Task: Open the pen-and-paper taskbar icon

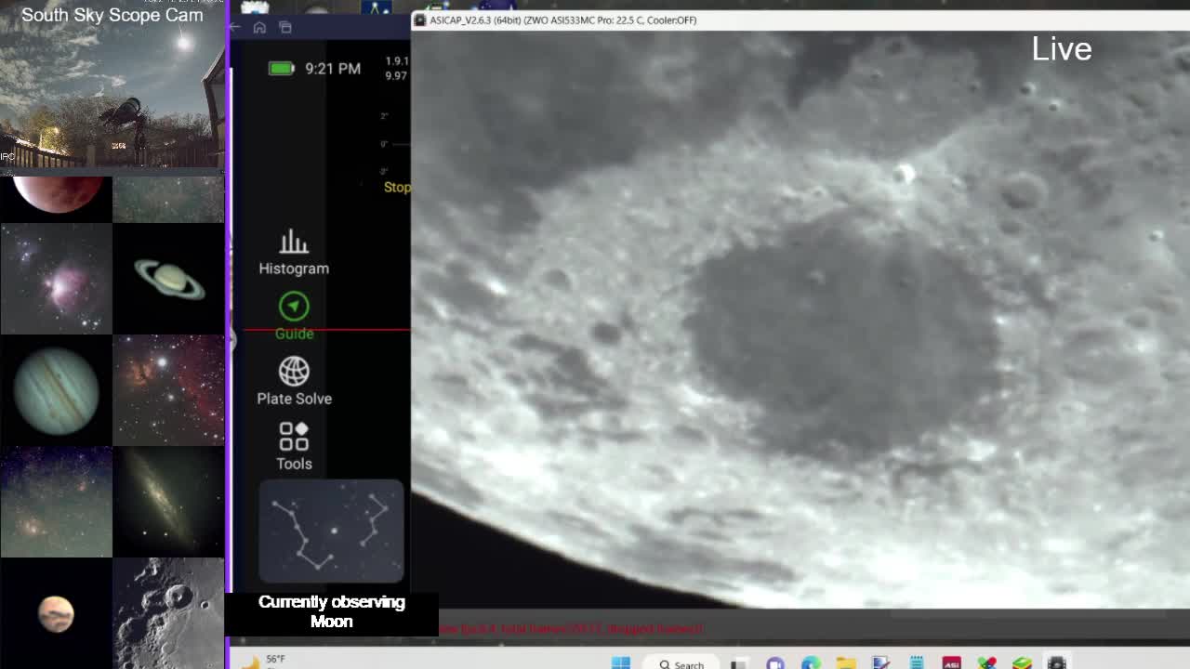Action: (x=880, y=663)
